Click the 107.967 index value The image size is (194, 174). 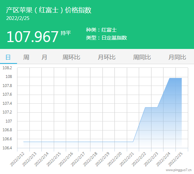32,37
